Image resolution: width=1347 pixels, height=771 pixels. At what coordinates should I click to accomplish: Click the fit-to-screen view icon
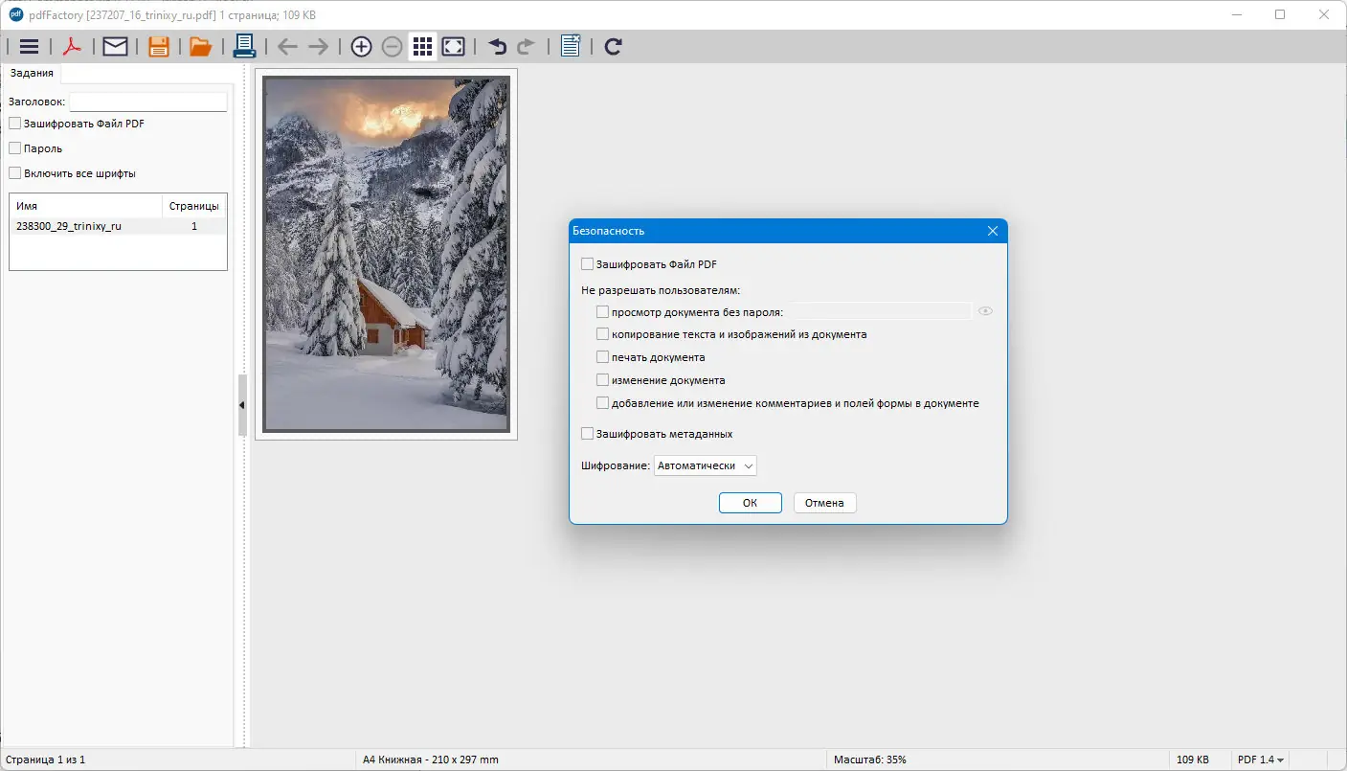[x=454, y=46]
